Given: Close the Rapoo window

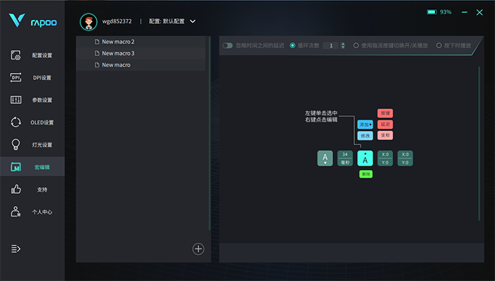Looking at the screenshot, I should pyautogui.click(x=479, y=12).
